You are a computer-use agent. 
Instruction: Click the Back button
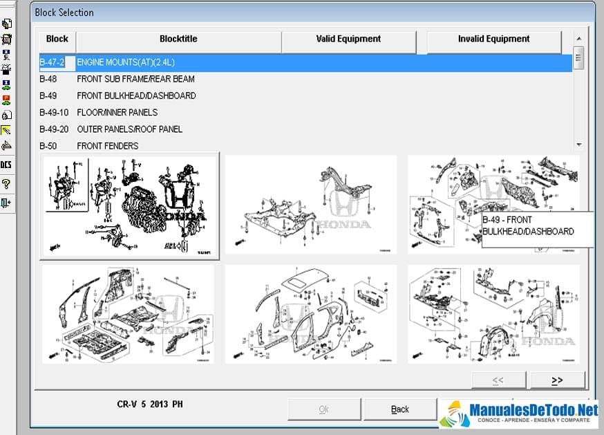pos(400,409)
